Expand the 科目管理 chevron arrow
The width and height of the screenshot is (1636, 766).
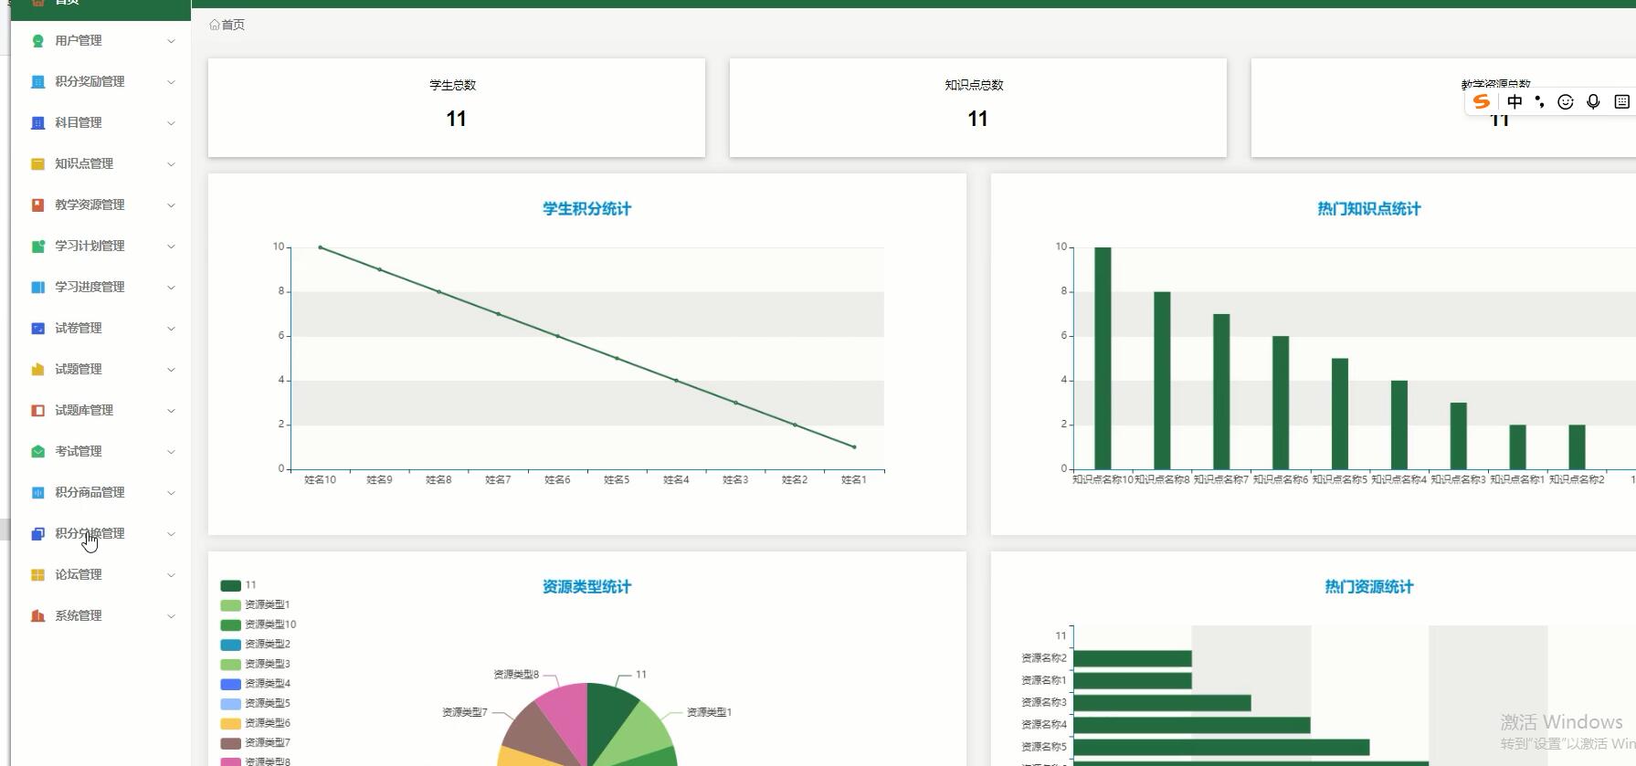[171, 123]
